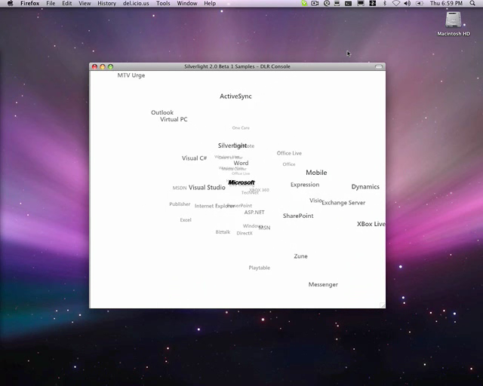Open the View menu
Screen dimensions: 483x386
(85, 3)
